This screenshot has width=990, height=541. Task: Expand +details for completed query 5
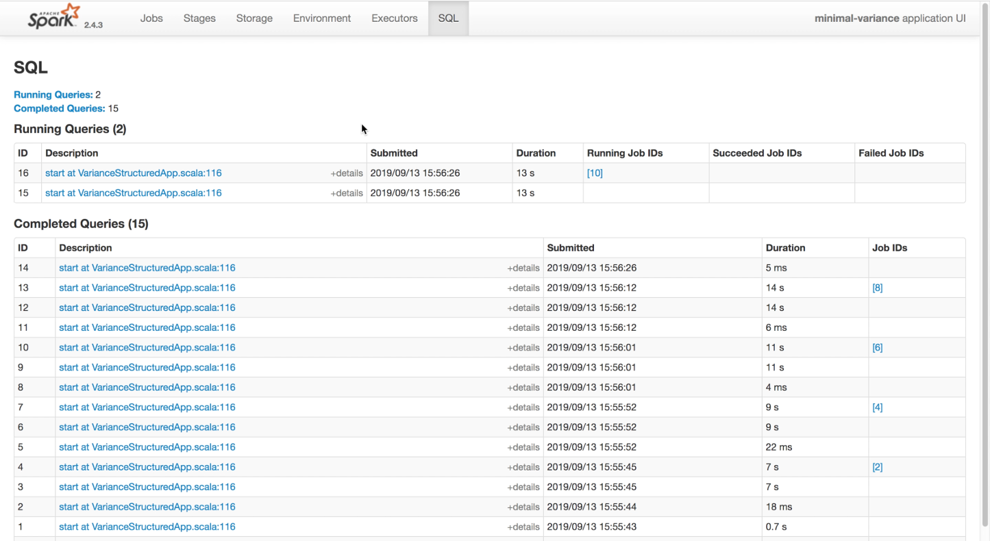pyautogui.click(x=523, y=447)
